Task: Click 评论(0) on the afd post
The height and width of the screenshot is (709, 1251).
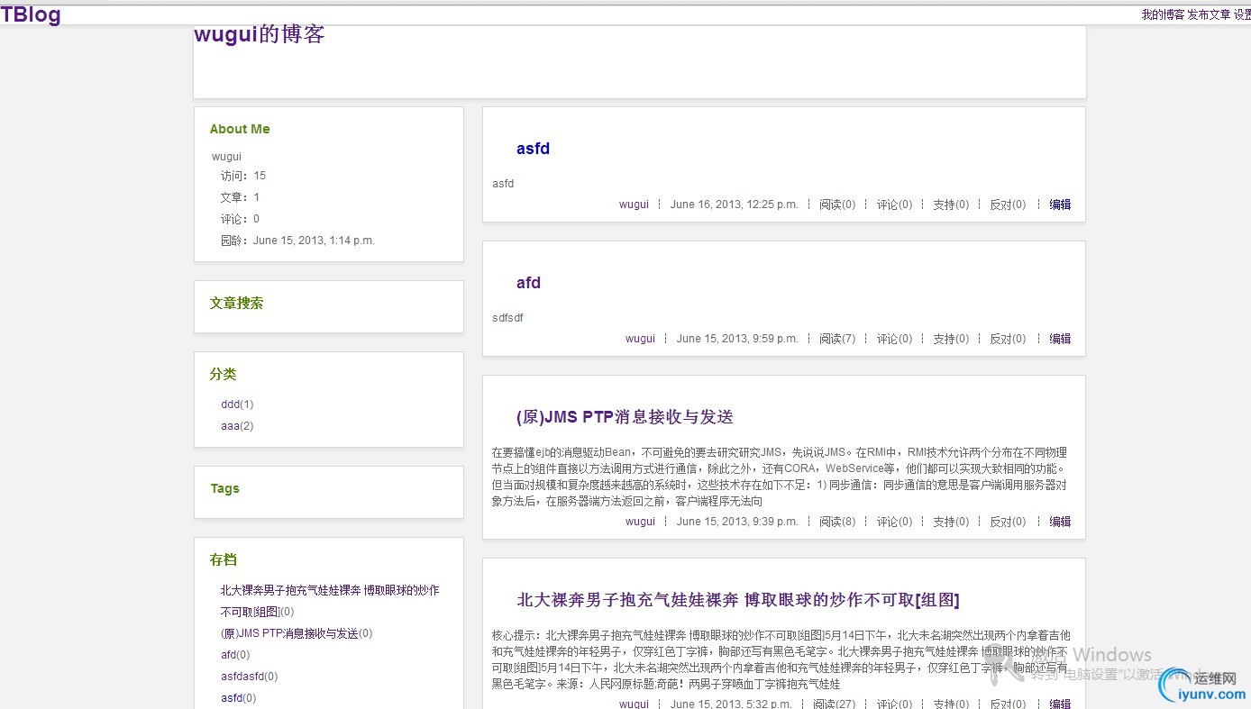Action: click(x=894, y=339)
